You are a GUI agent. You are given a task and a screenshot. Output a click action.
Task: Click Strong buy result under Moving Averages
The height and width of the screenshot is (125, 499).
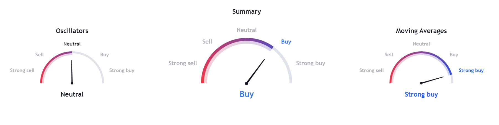click(x=421, y=94)
